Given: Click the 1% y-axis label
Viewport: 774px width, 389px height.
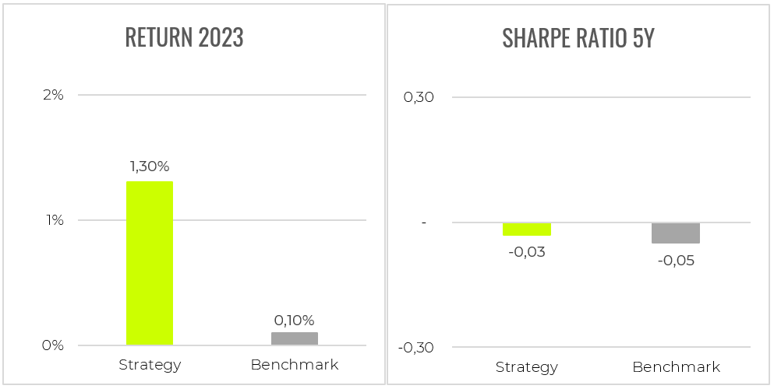Looking at the screenshot, I should [x=54, y=220].
